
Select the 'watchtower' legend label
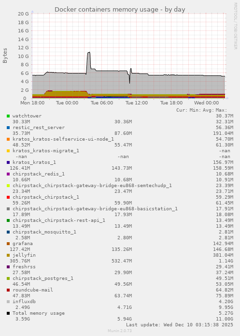(x=27, y=116)
